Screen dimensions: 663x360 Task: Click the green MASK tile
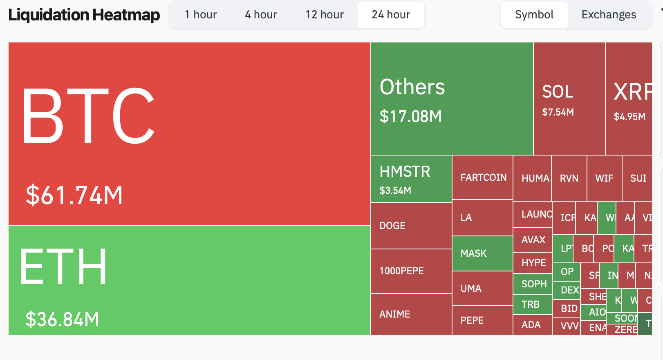(482, 253)
